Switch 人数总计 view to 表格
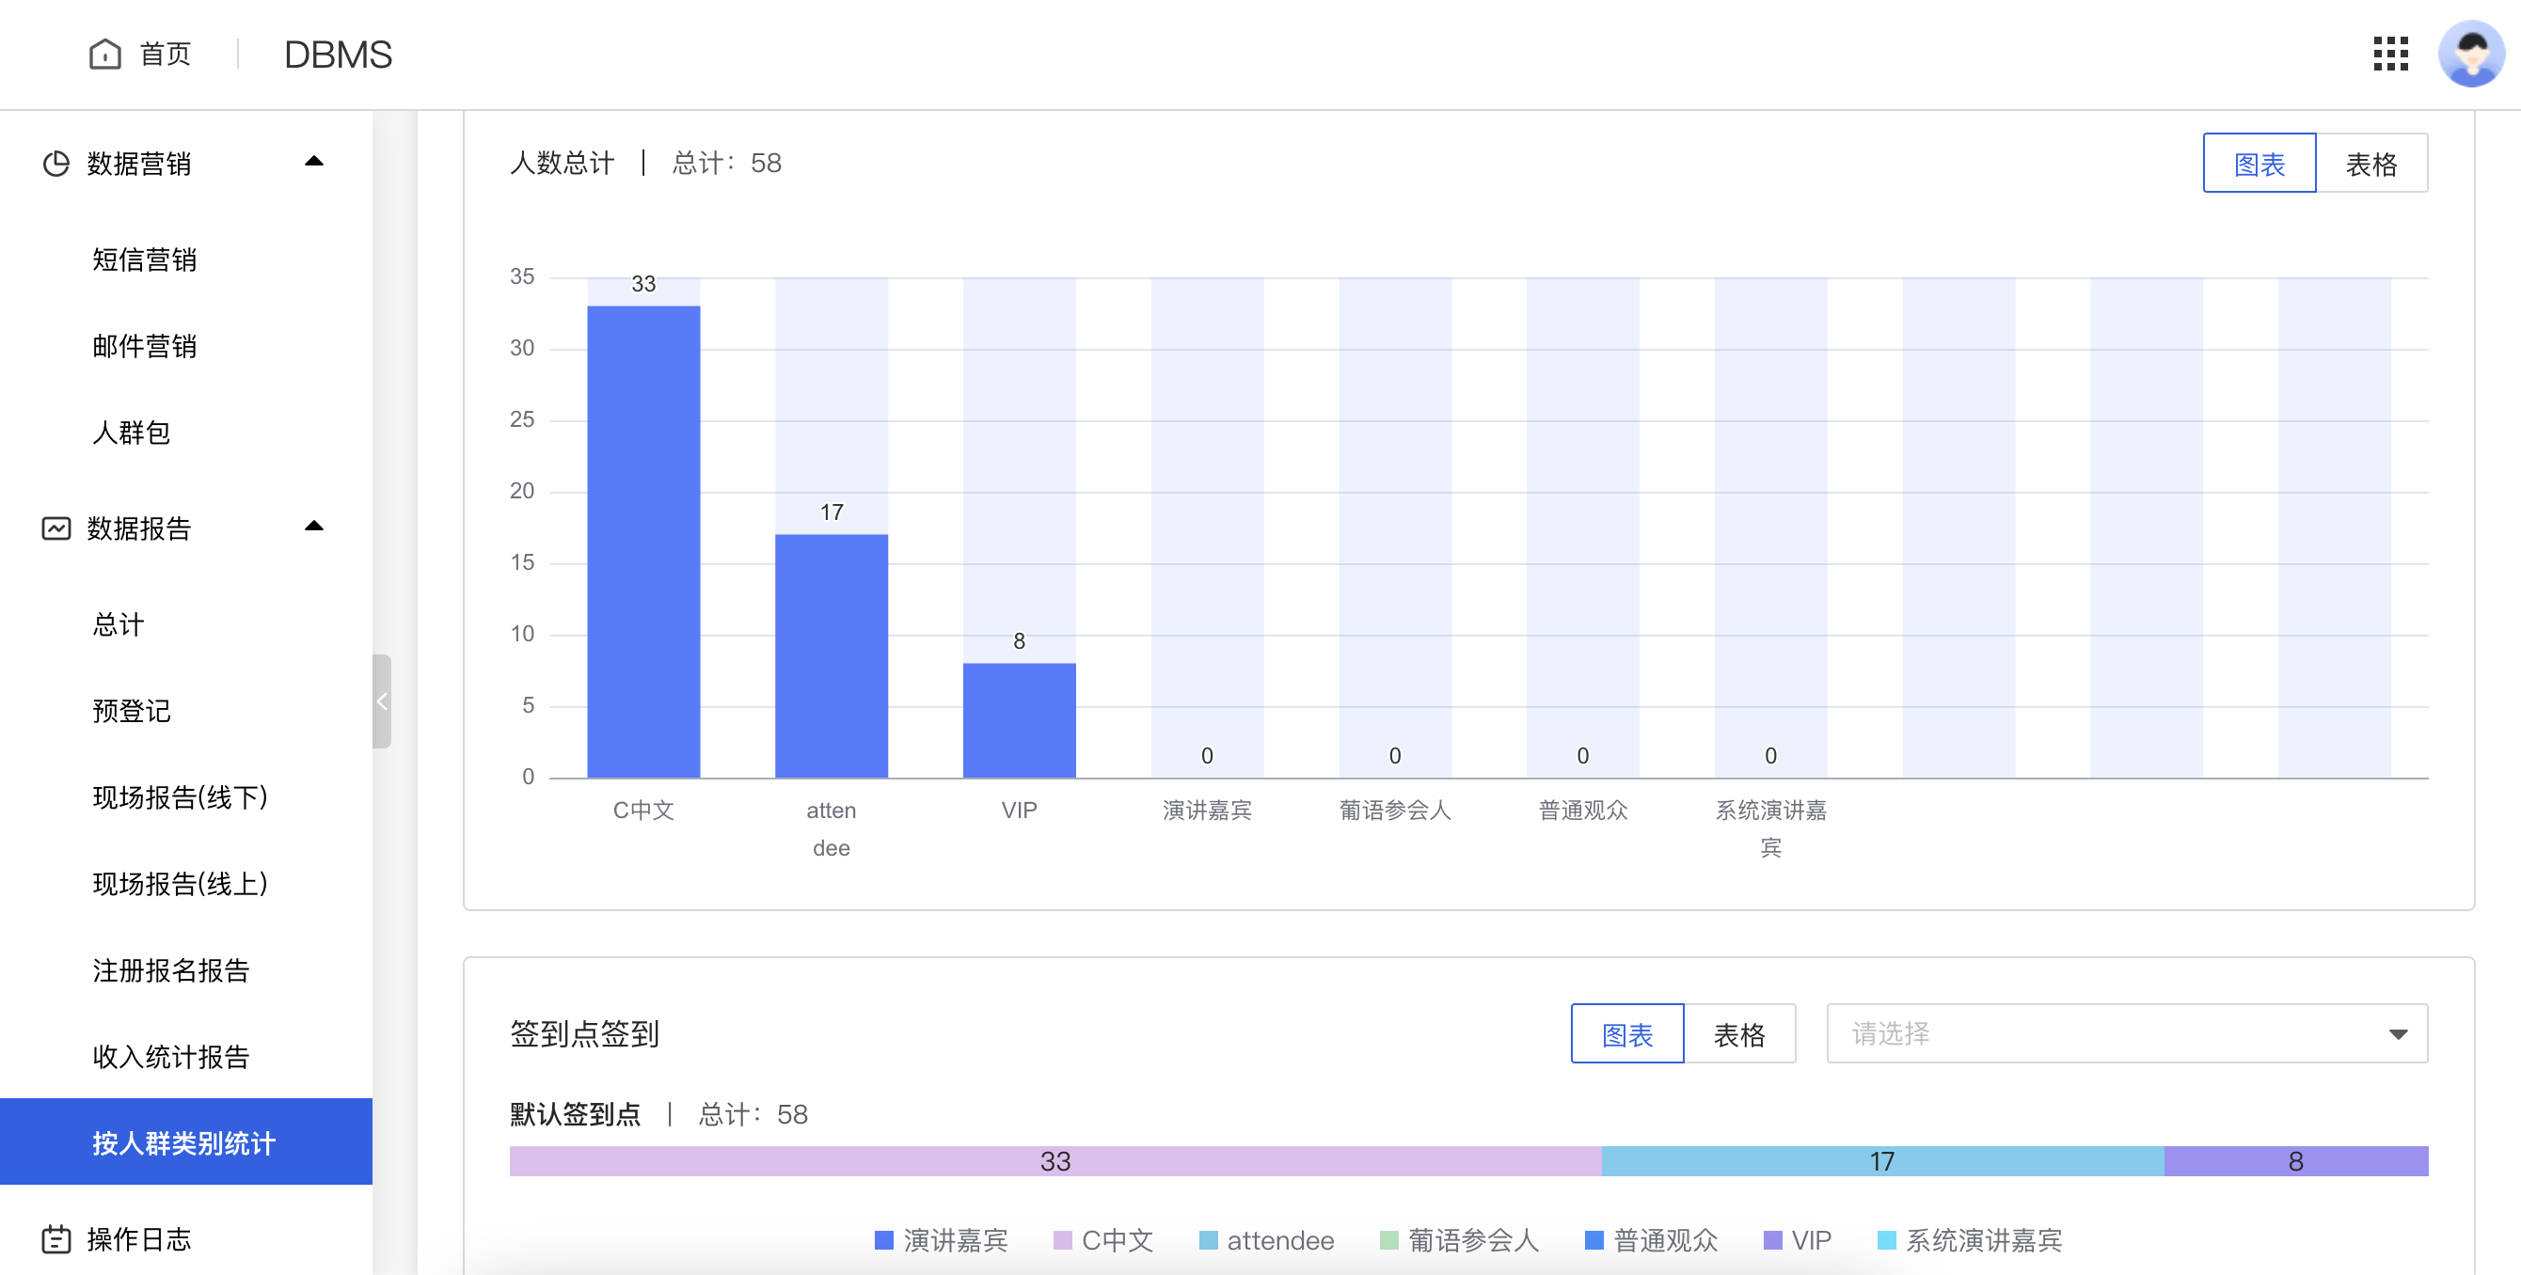This screenshot has width=2521, height=1275. coord(2372,163)
